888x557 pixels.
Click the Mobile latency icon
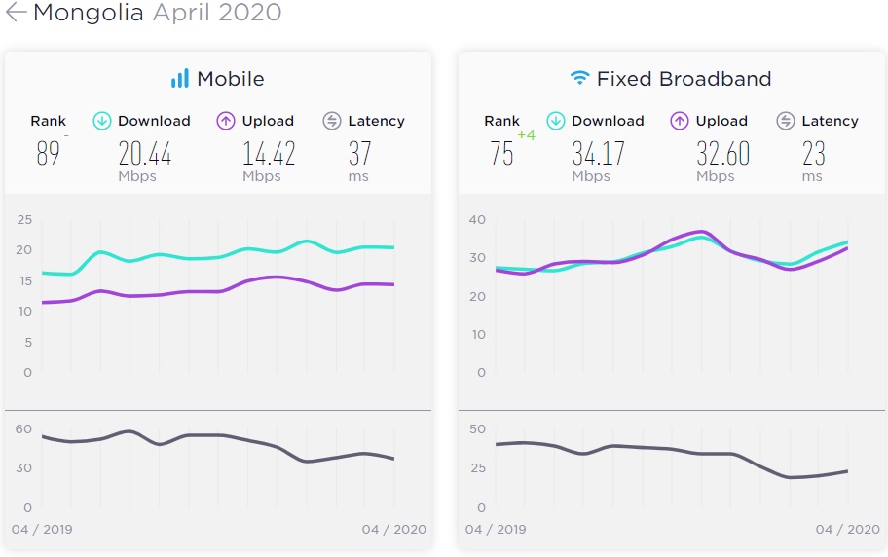click(332, 121)
